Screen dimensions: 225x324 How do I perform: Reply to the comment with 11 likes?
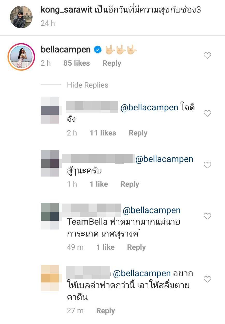138,133
